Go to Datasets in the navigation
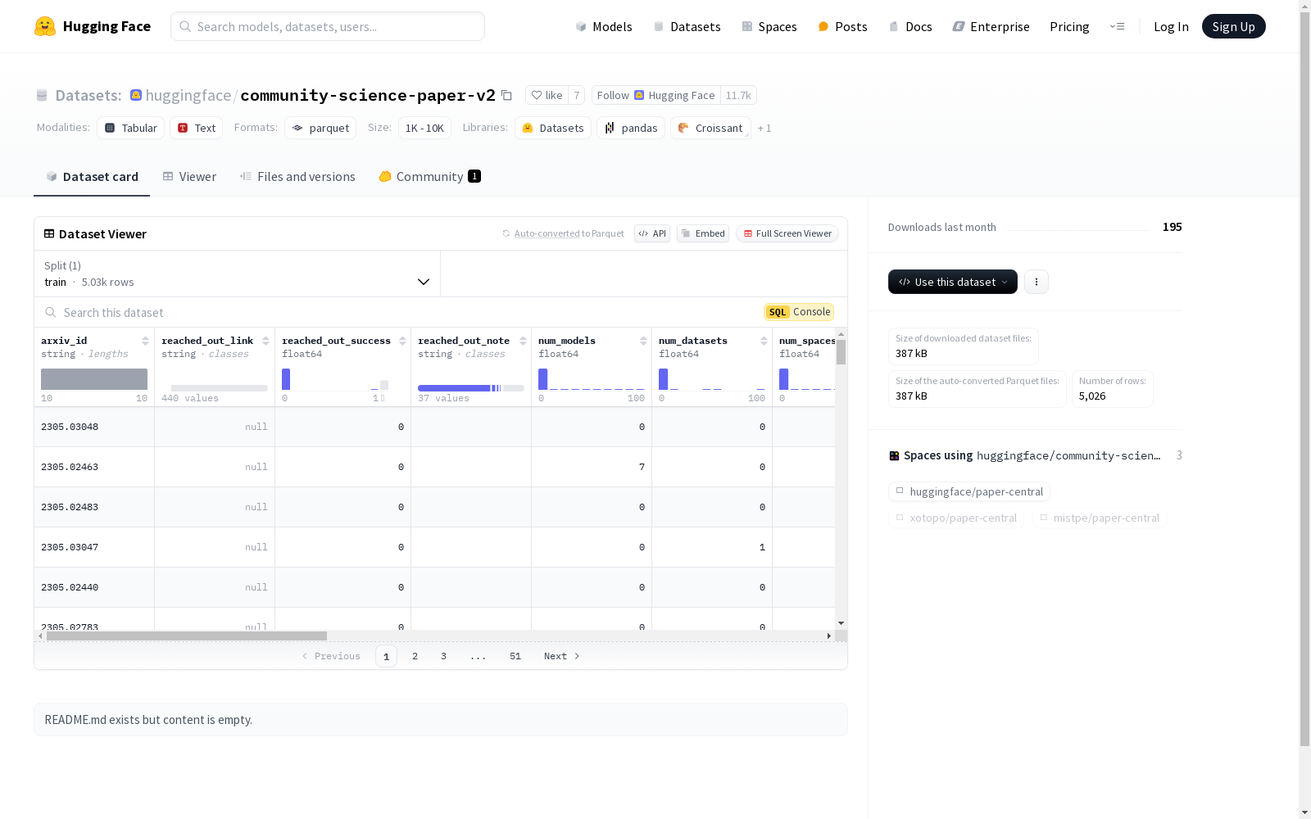1311x819 pixels. (687, 26)
